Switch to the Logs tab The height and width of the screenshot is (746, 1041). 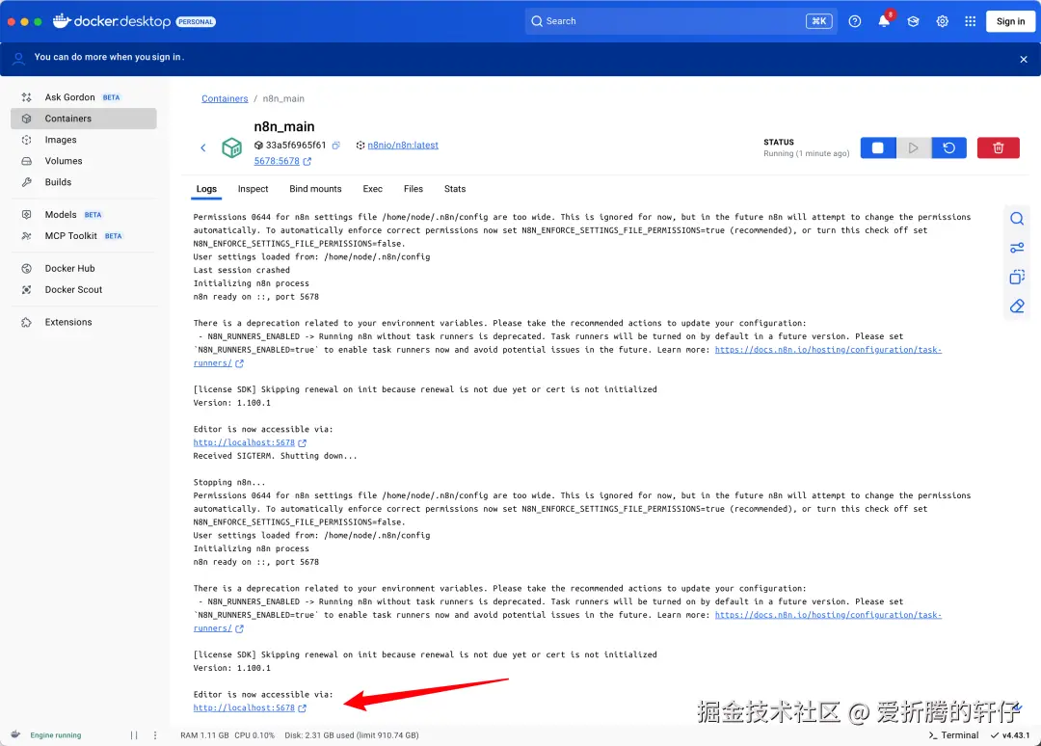click(x=206, y=189)
